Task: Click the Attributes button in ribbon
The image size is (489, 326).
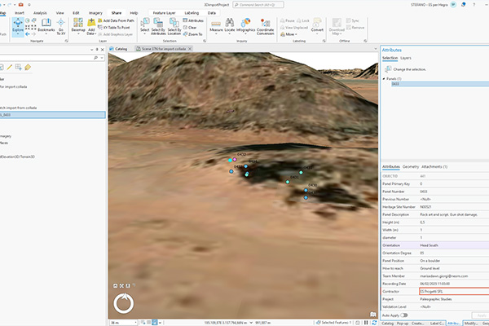Action: coord(195,20)
